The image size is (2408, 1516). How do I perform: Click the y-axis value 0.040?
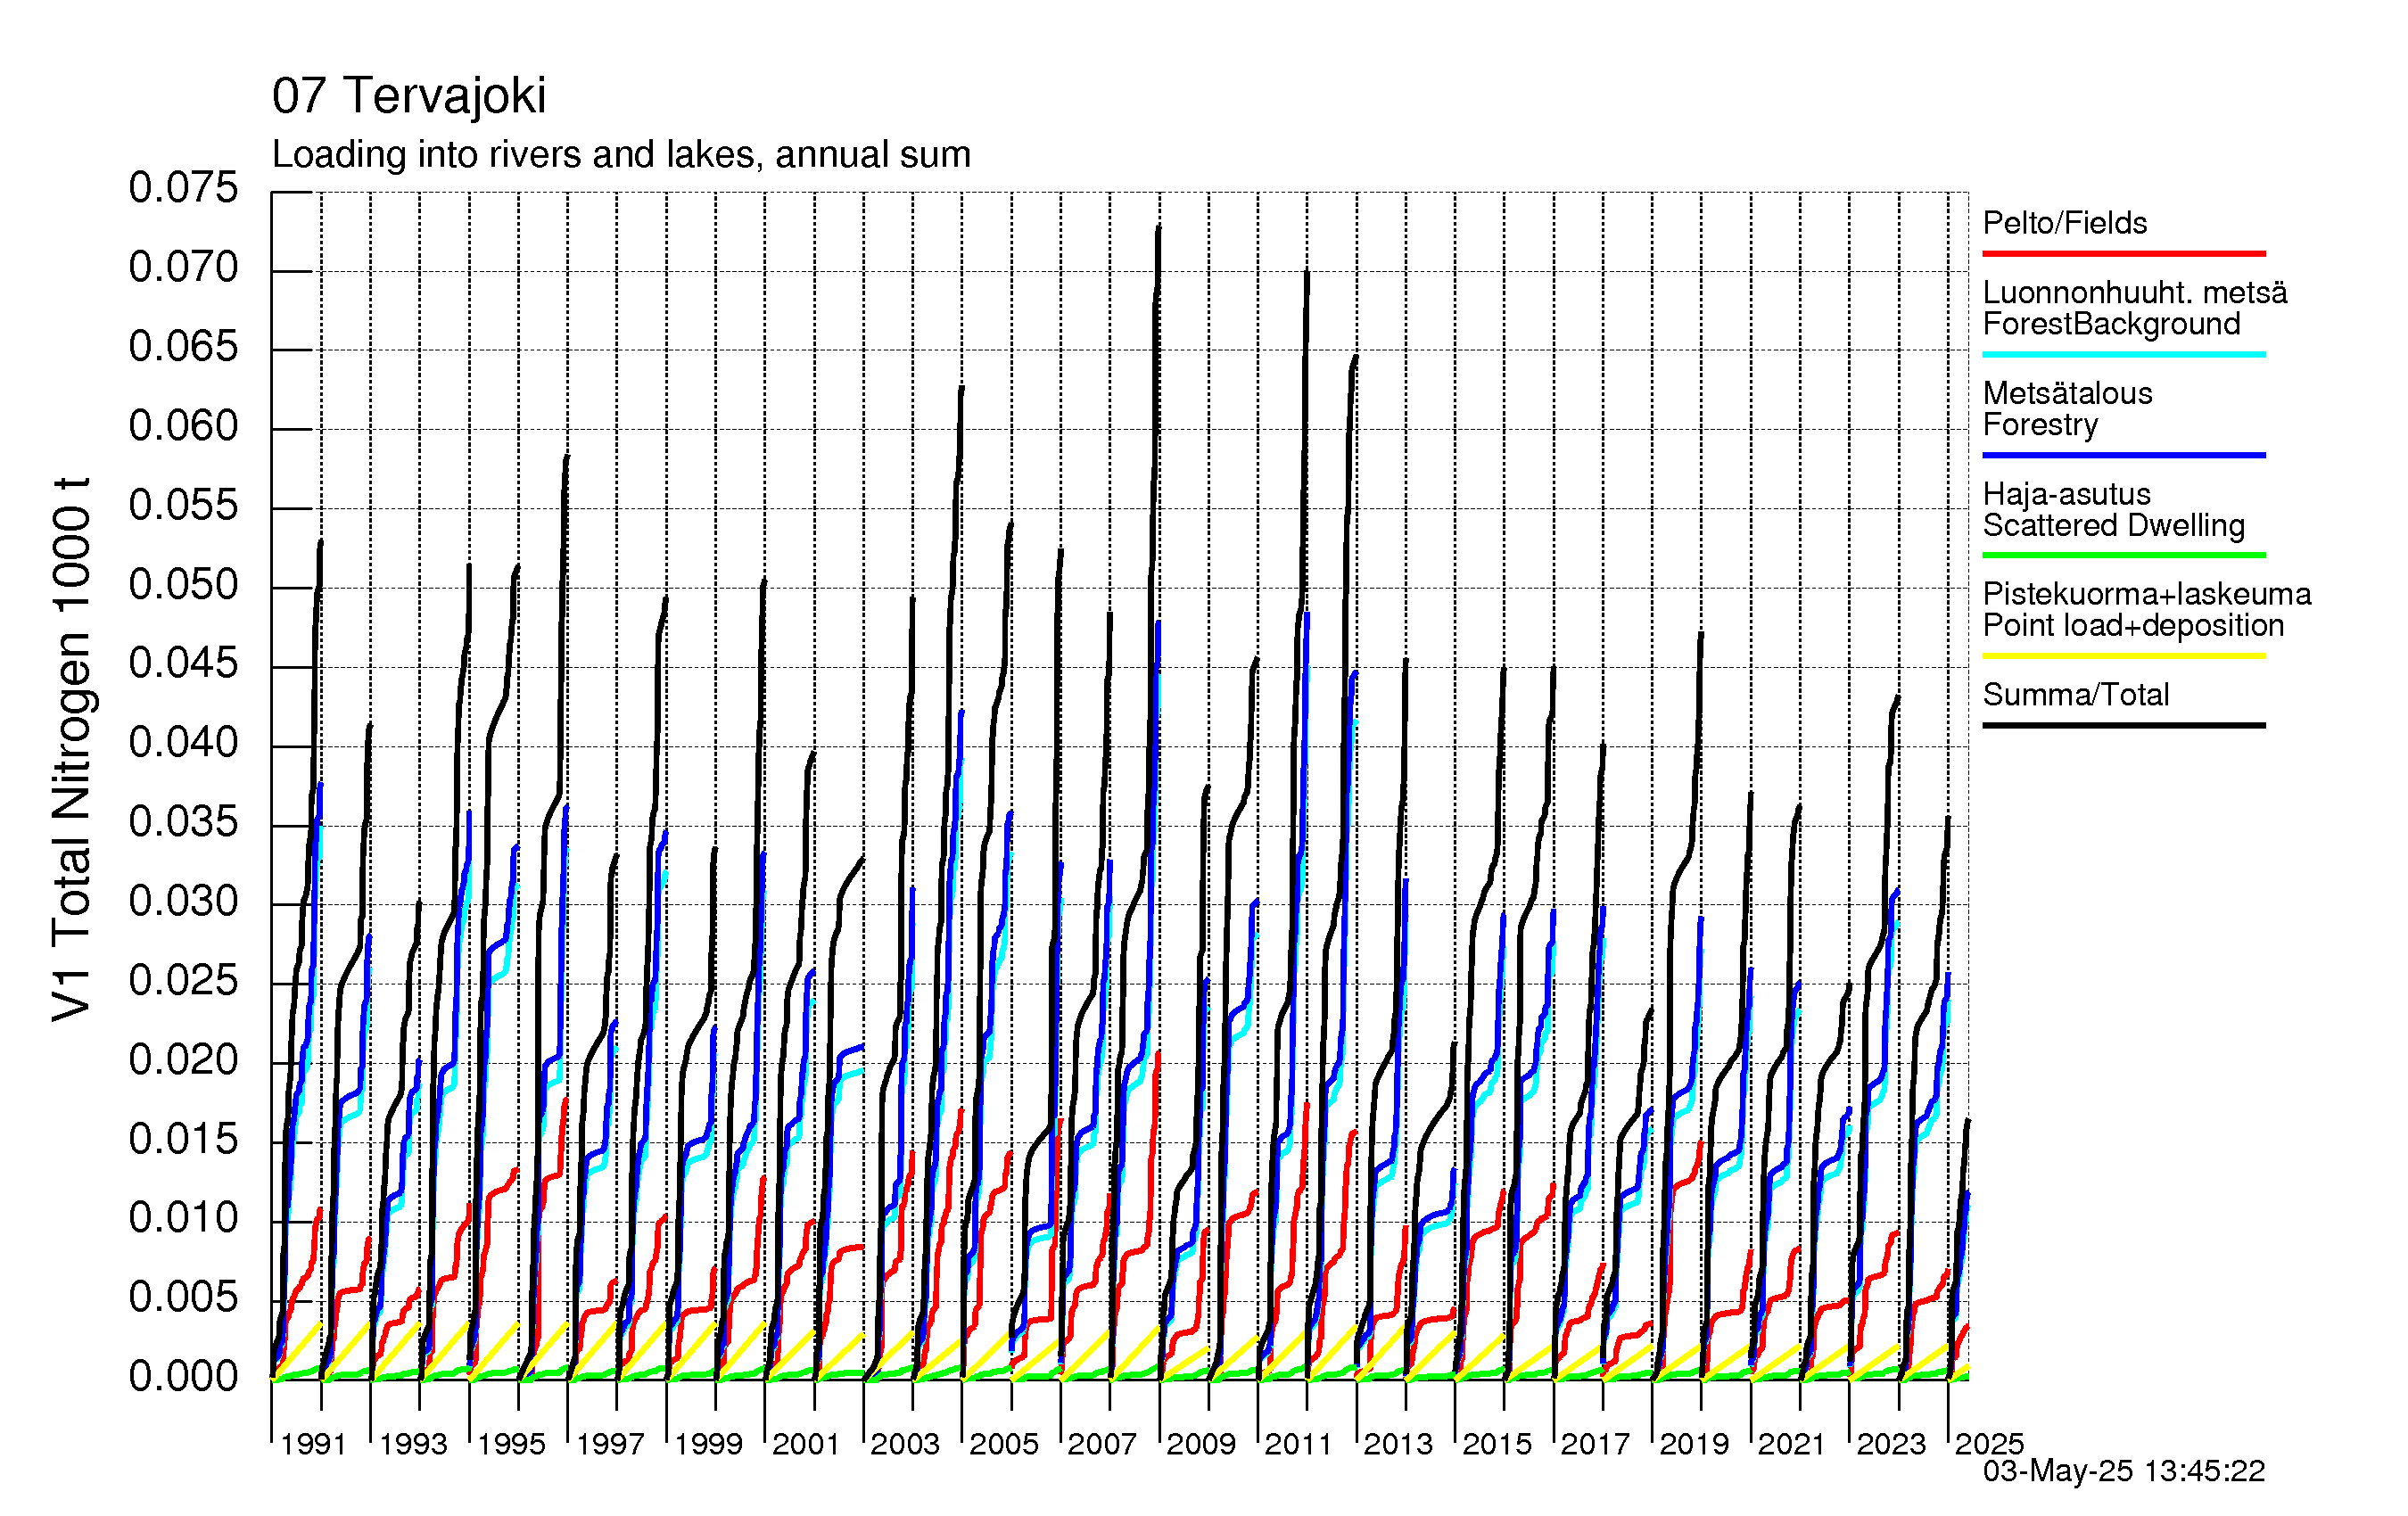pyautogui.click(x=184, y=742)
